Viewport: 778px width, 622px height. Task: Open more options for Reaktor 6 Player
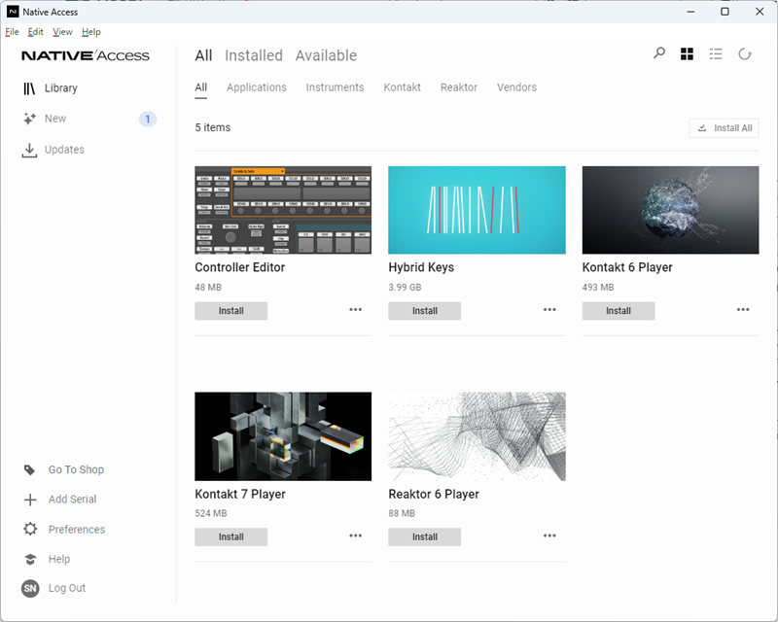point(549,536)
